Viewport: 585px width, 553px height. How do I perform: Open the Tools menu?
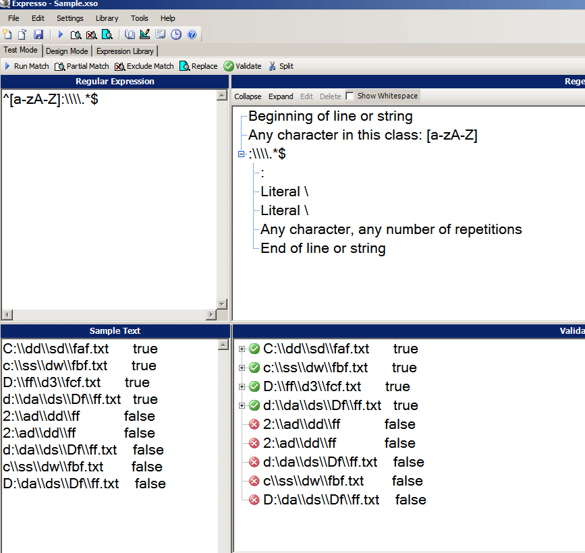(139, 18)
